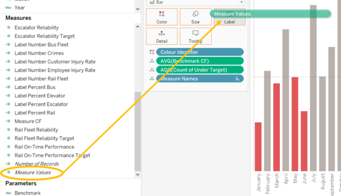
Task: Select Rail Fleet Reliability Target measure
Action: point(44,138)
